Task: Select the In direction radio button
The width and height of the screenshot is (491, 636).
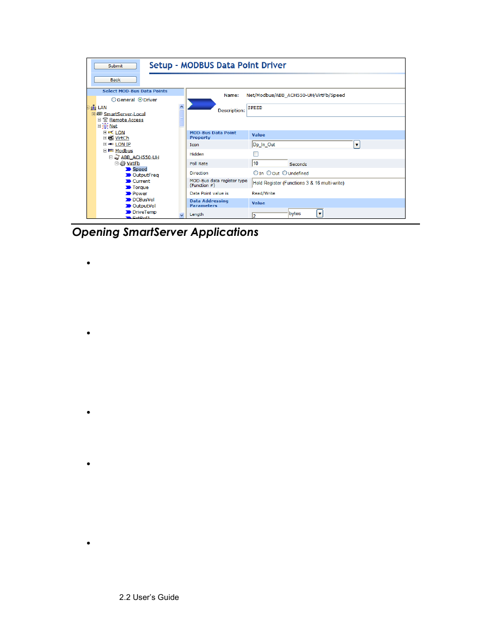Action: point(256,173)
